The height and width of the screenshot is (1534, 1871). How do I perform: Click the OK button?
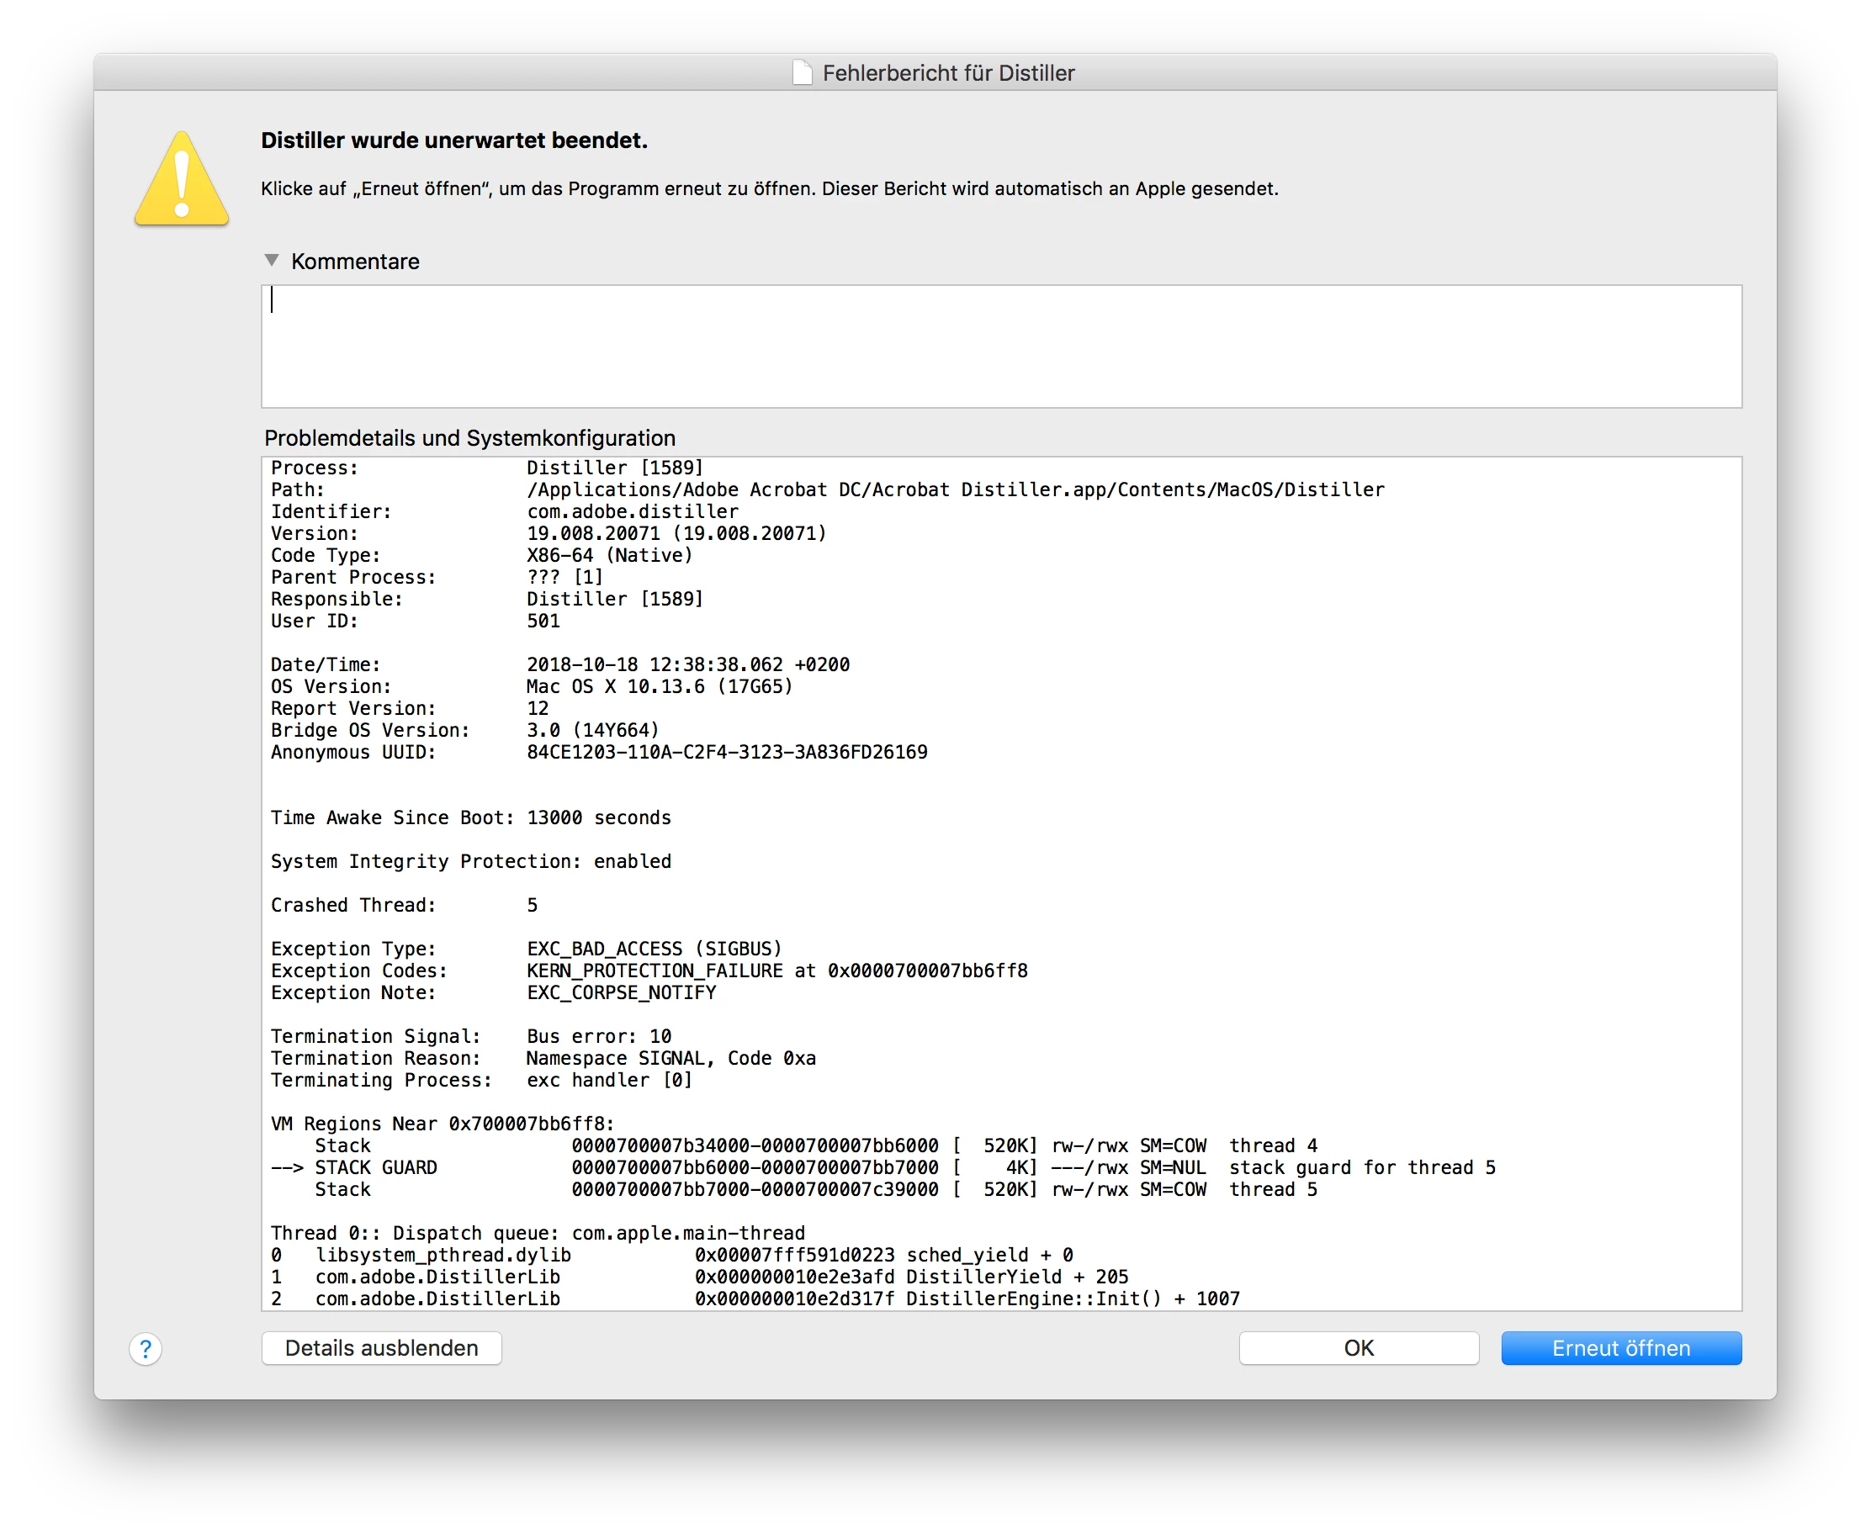[1358, 1347]
